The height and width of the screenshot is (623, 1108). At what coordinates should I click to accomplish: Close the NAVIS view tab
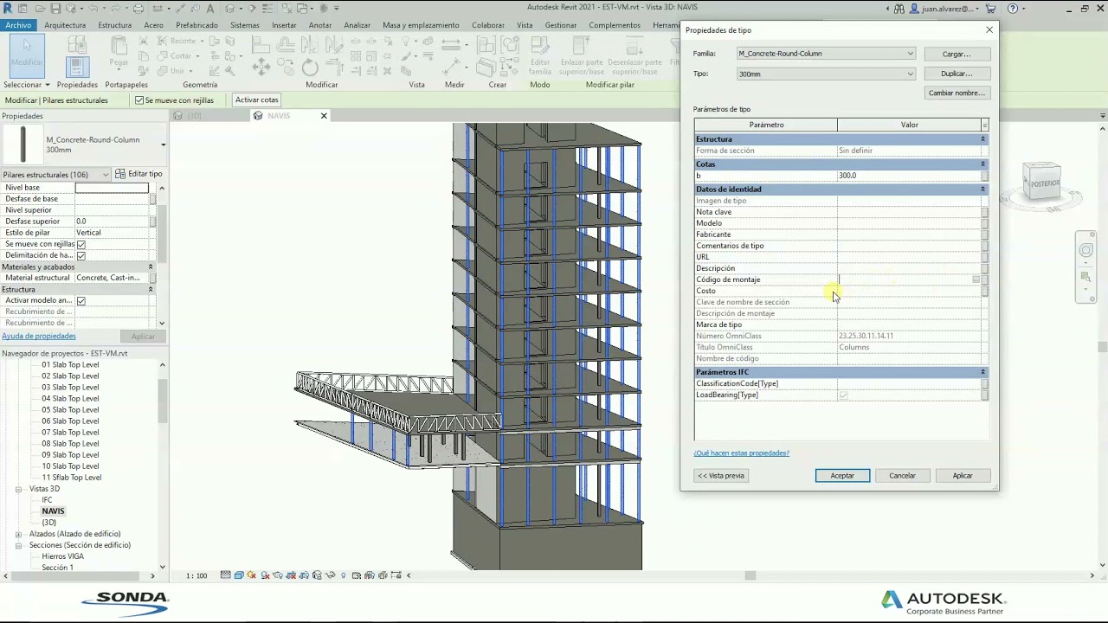point(324,116)
